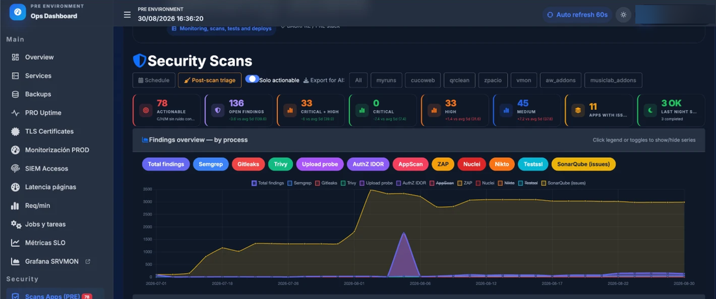Click the SonarQube legend color box in chart
The width and height of the screenshot is (716, 299).
(x=544, y=183)
